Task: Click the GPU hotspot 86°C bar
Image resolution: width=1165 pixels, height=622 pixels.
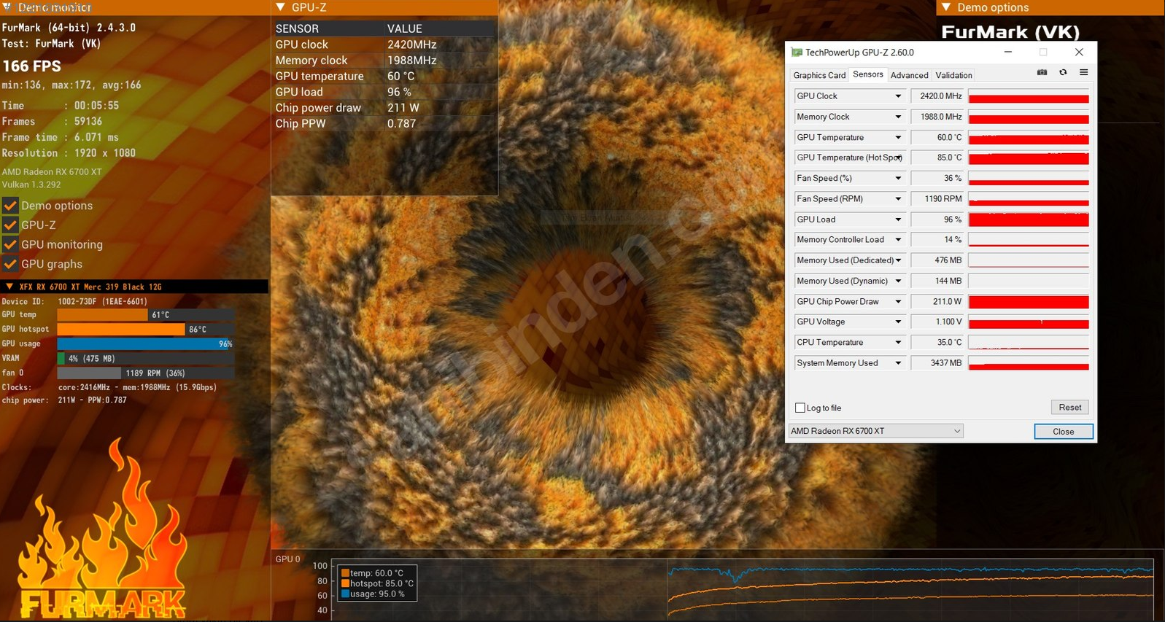Action: tap(146, 330)
